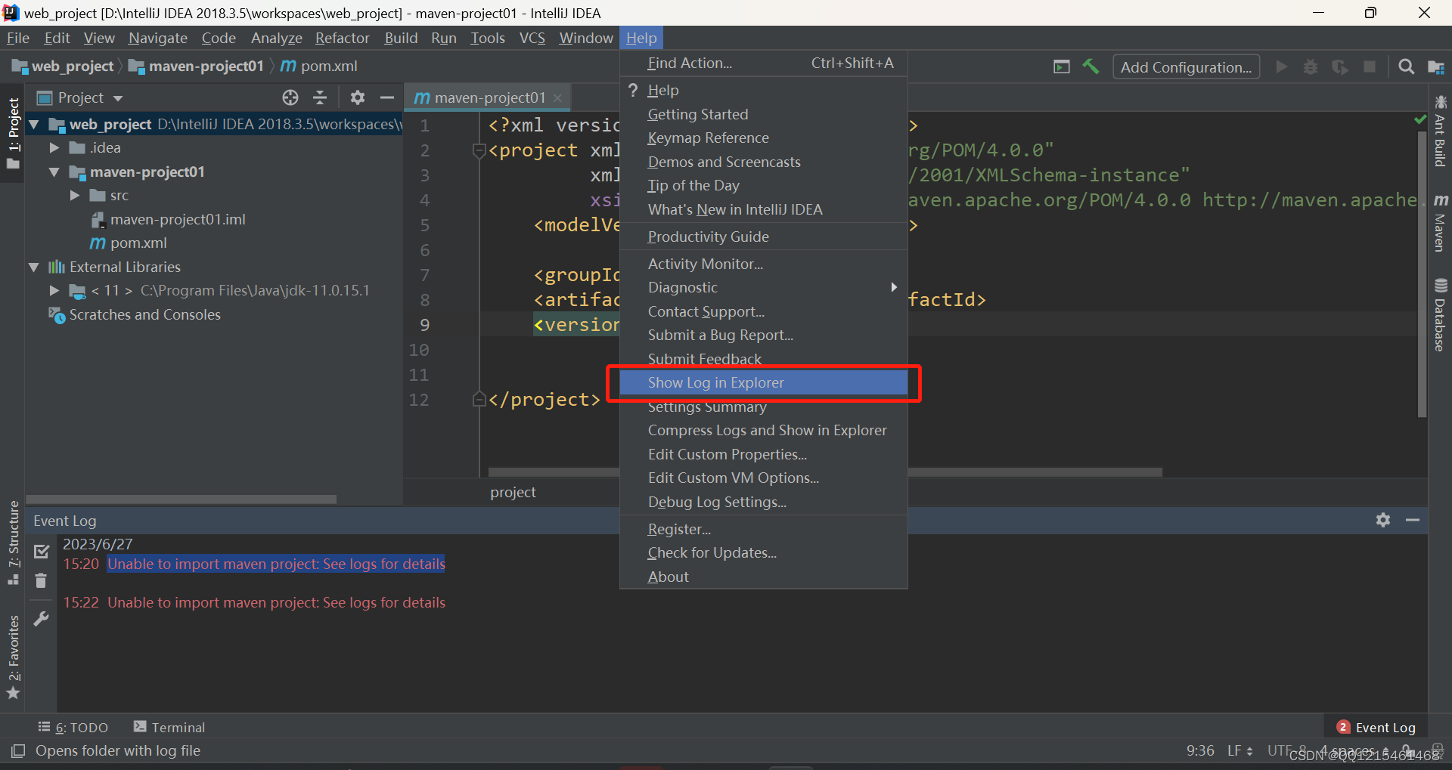Collapse External Libraries node
1452x770 pixels.
point(34,267)
